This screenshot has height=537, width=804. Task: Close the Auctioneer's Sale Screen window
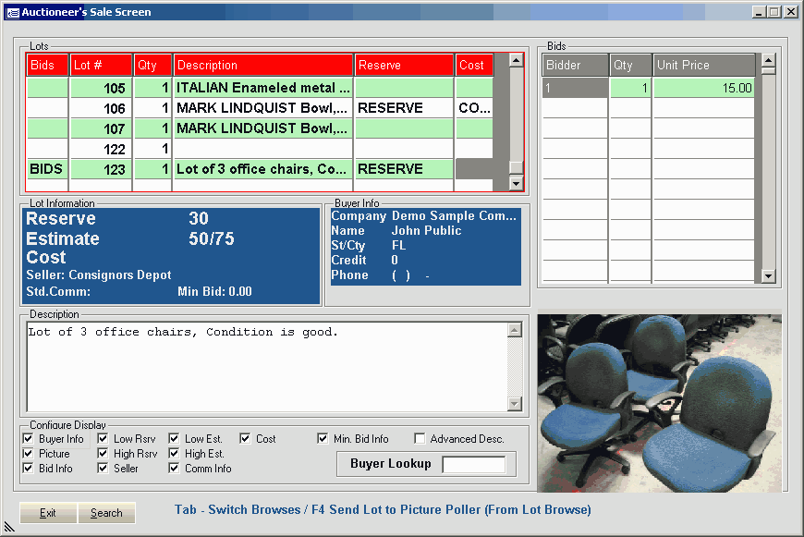coord(791,12)
